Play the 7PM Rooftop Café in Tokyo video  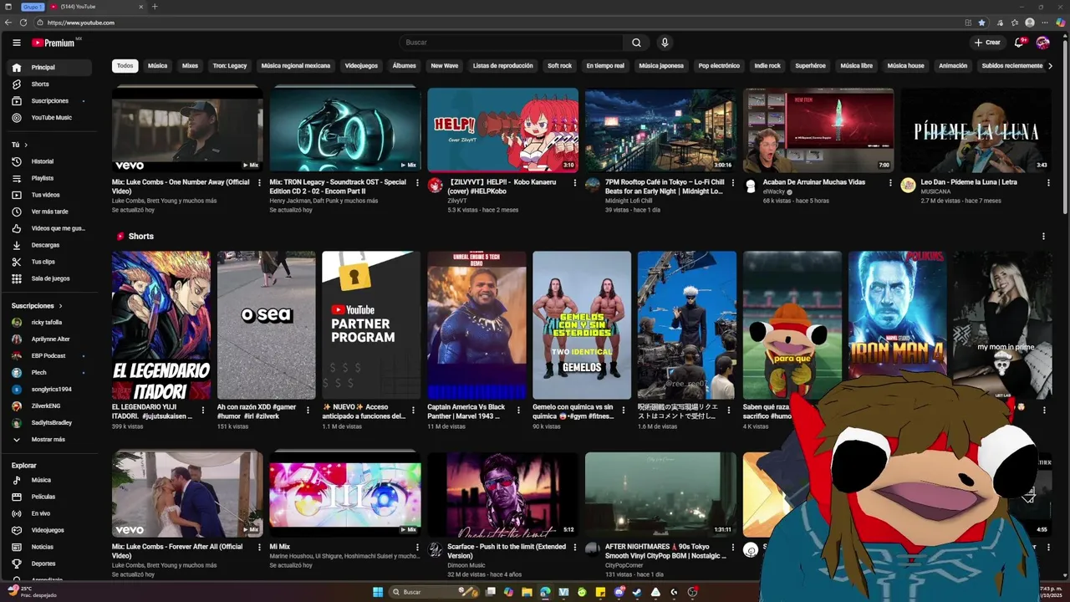660,130
